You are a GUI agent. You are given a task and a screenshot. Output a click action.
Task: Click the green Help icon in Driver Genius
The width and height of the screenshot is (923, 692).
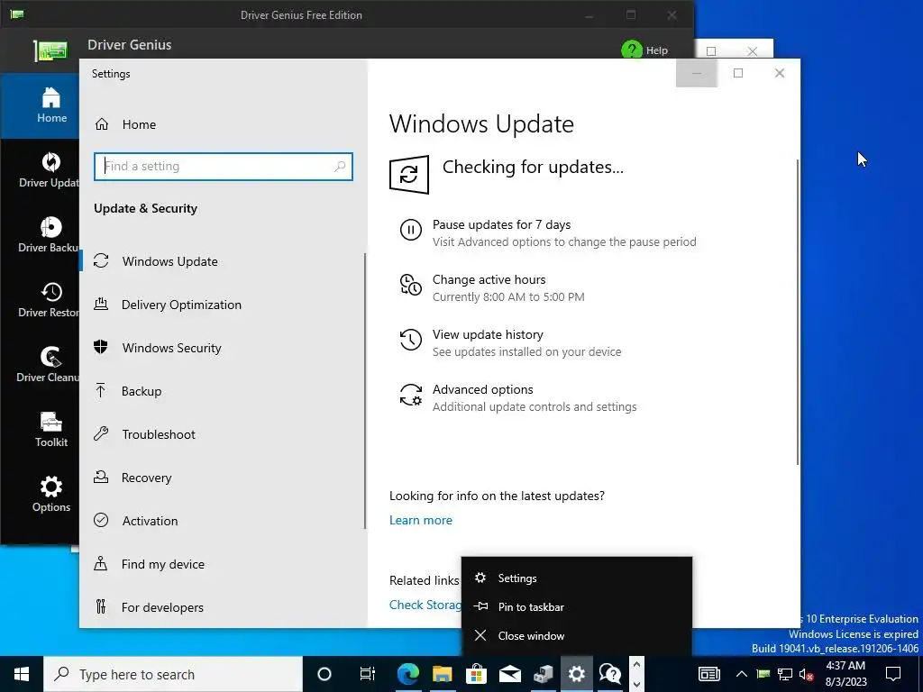pyautogui.click(x=632, y=50)
